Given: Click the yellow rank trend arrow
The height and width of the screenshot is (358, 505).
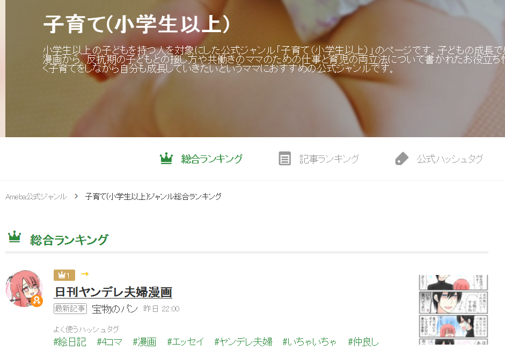Looking at the screenshot, I should click(x=85, y=274).
